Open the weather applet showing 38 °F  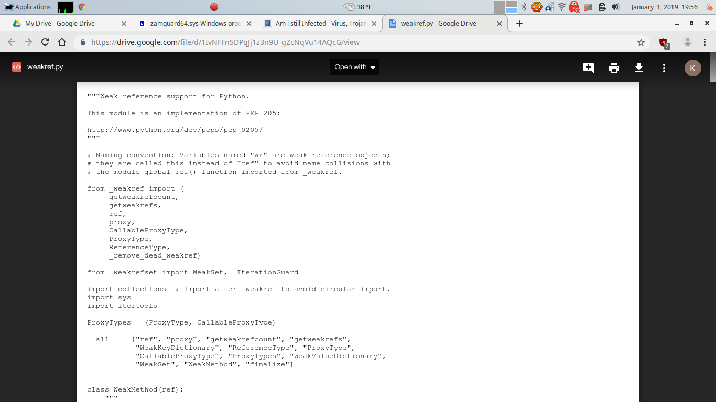pyautogui.click(x=357, y=7)
